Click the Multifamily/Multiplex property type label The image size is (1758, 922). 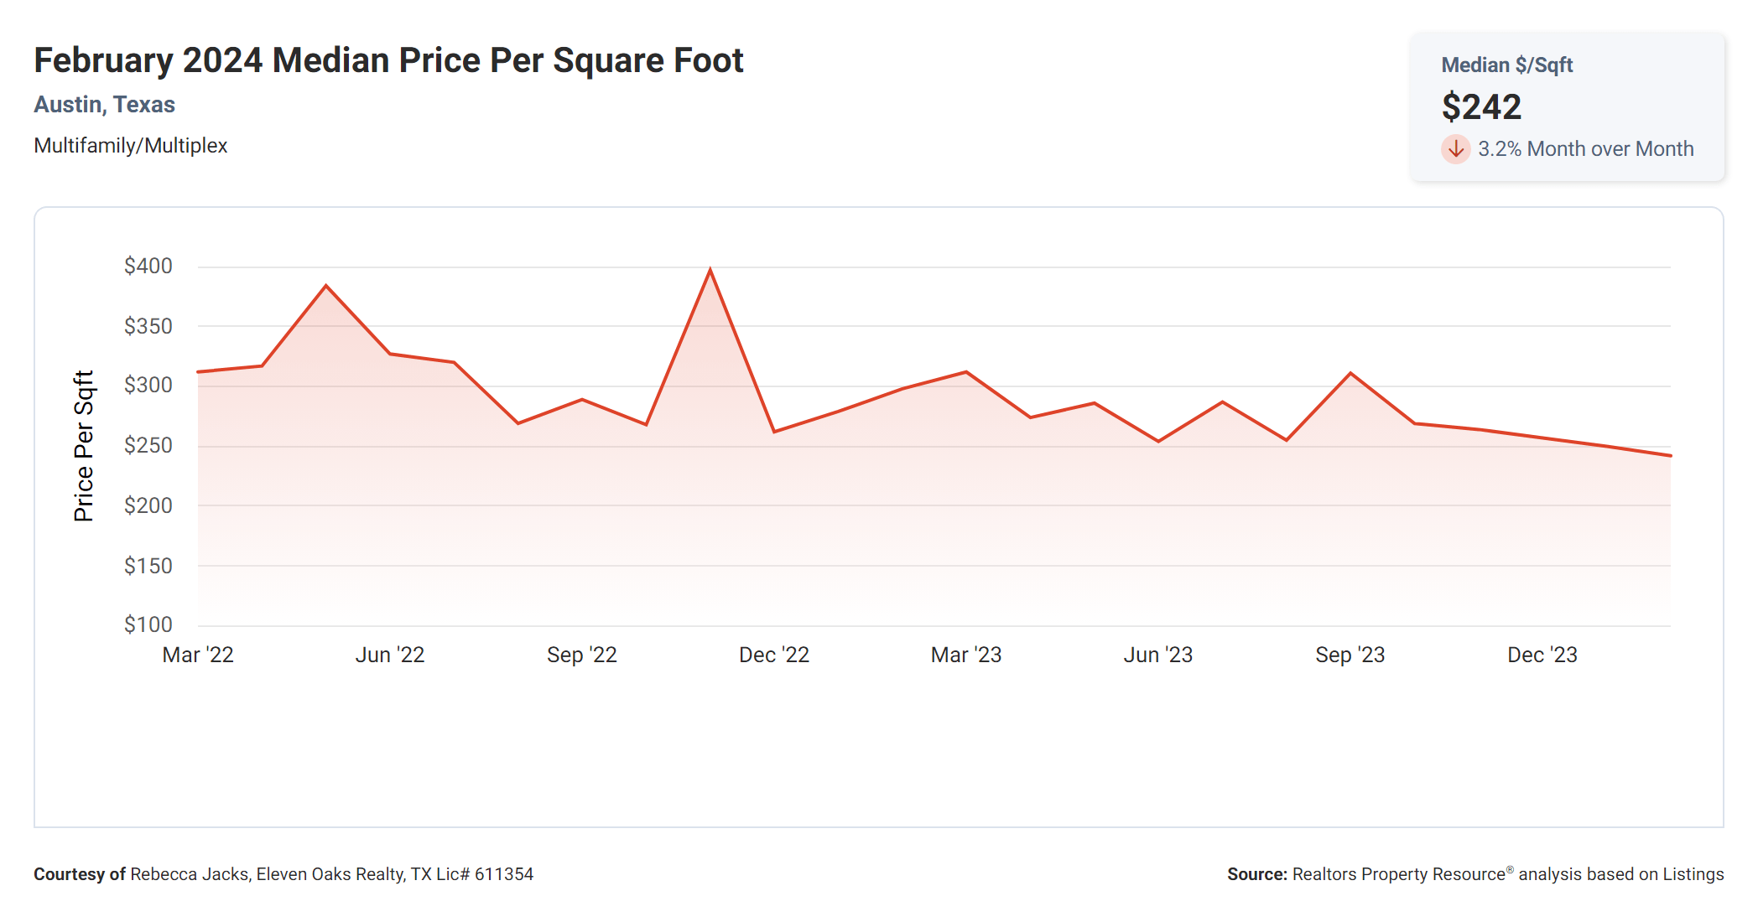point(130,146)
